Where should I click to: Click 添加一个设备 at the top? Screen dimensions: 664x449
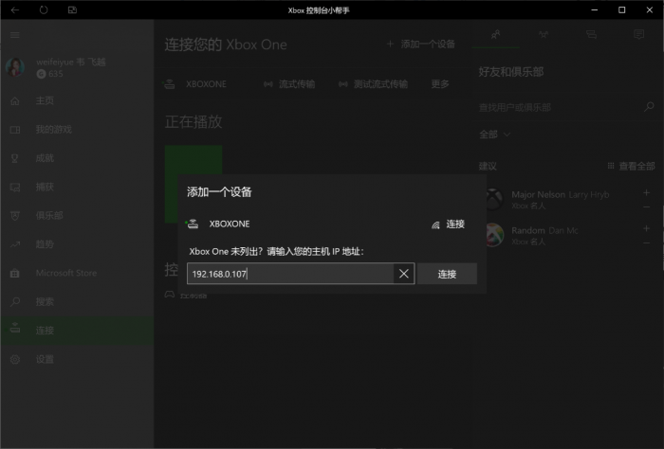pos(421,44)
